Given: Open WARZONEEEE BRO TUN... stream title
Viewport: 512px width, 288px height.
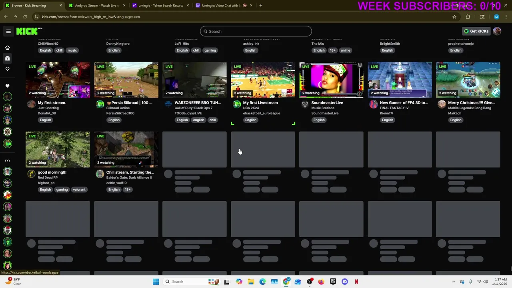Looking at the screenshot, I should 198,103.
